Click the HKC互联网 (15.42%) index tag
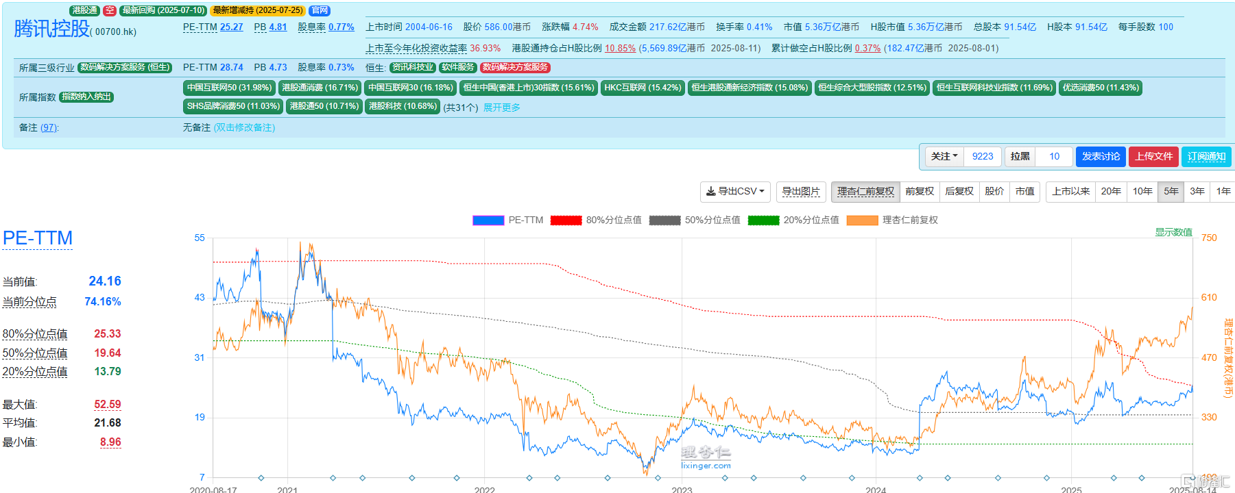This screenshot has height=493, width=1235. [x=643, y=88]
